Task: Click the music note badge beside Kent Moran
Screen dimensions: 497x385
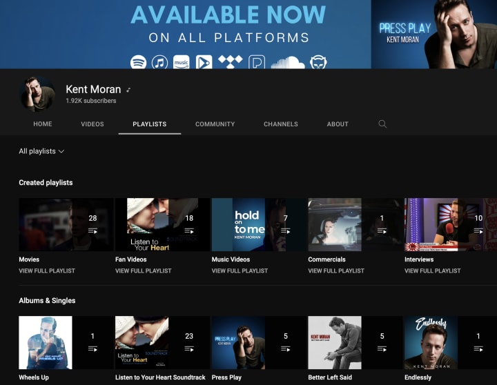Action: click(128, 90)
